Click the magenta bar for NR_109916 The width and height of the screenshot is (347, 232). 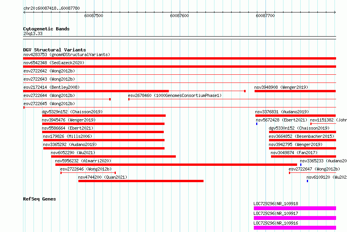[295, 228]
